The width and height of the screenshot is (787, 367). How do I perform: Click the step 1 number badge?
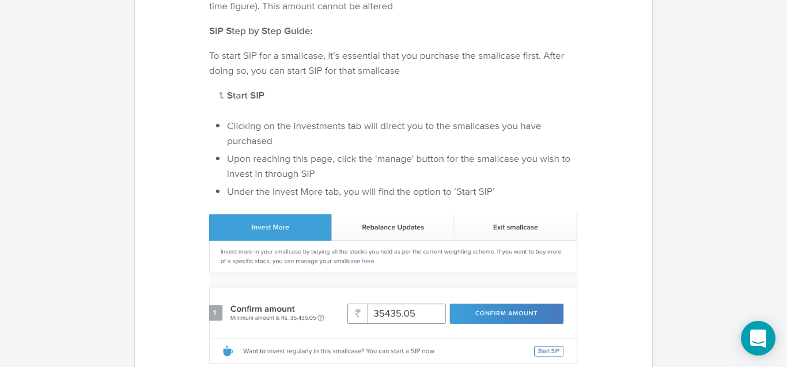[x=215, y=313]
